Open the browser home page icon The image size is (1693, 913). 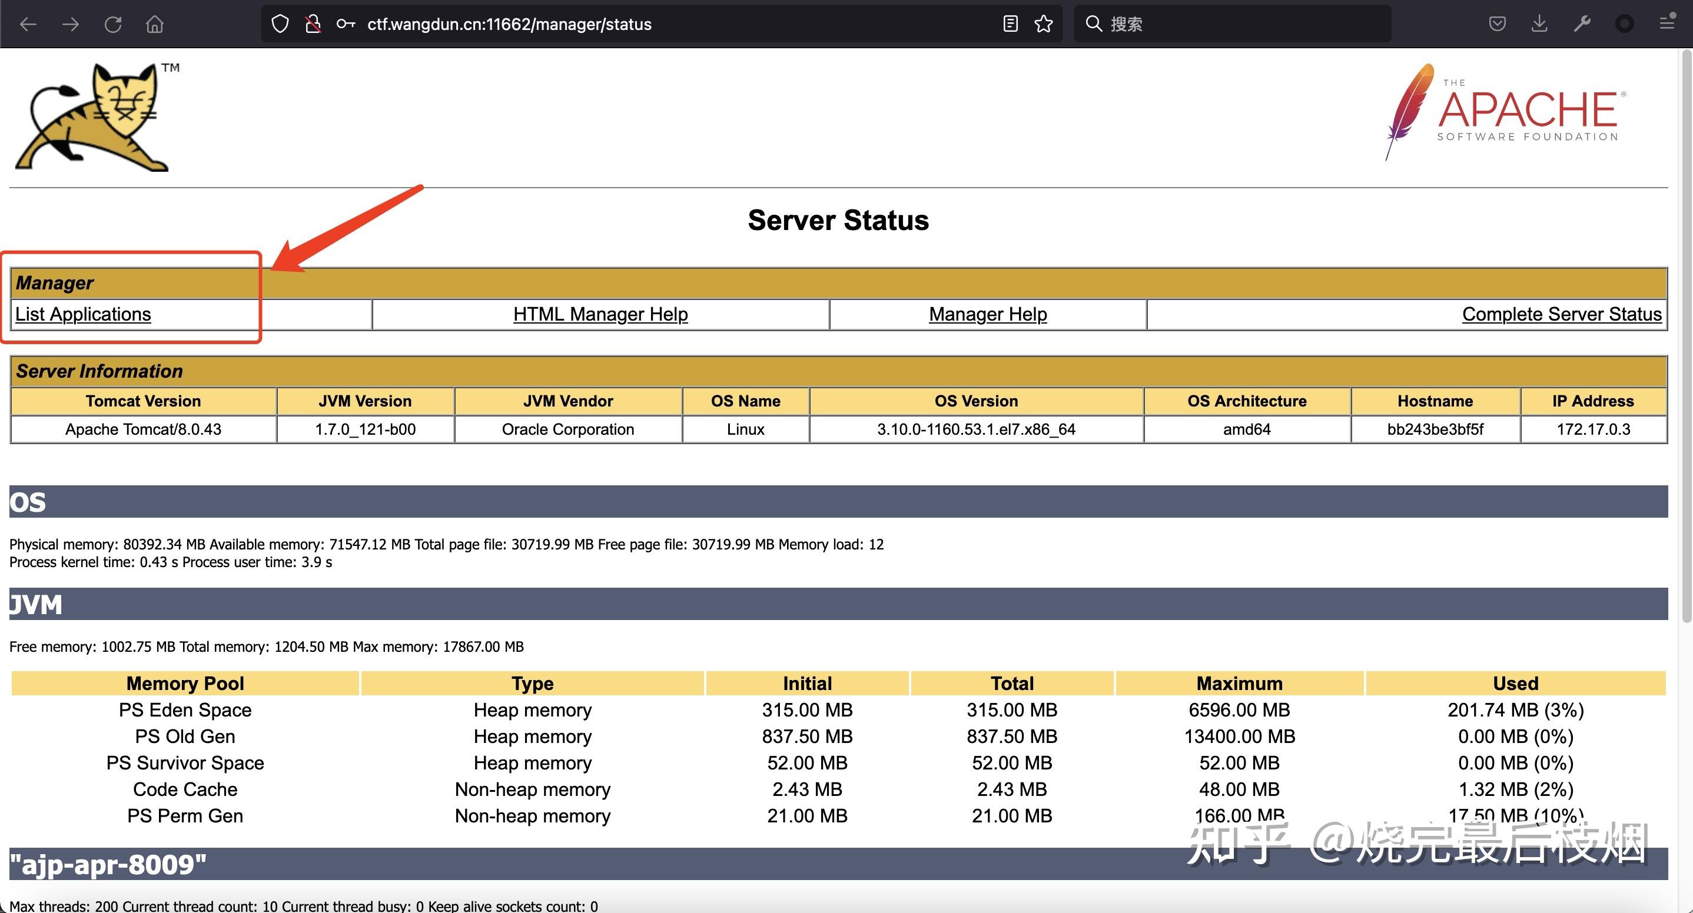(x=155, y=24)
